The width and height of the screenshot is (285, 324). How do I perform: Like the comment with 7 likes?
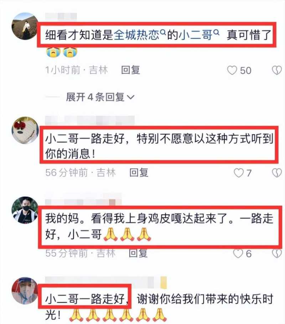(239, 173)
